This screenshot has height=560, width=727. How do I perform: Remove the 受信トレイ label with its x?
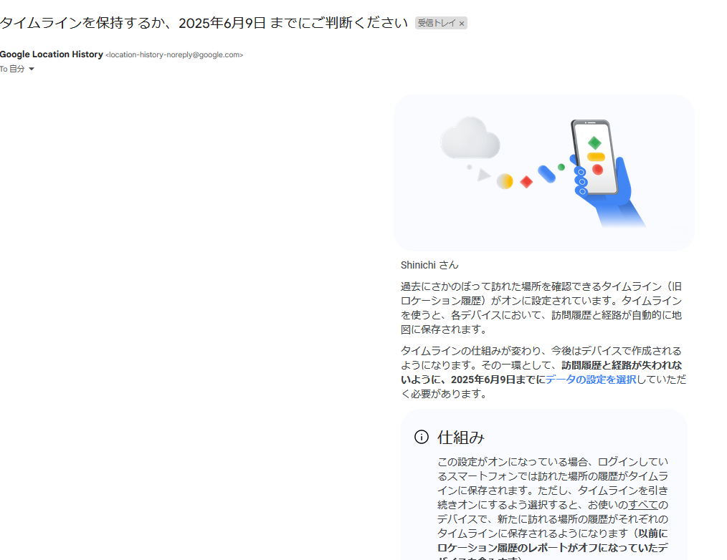(x=461, y=24)
